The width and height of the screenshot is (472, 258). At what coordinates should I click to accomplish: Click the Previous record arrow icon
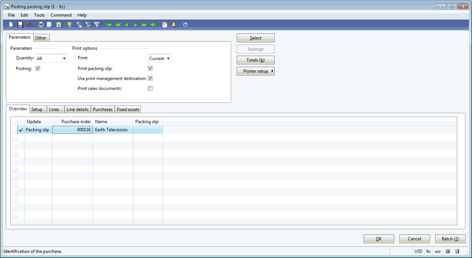click(x=126, y=25)
